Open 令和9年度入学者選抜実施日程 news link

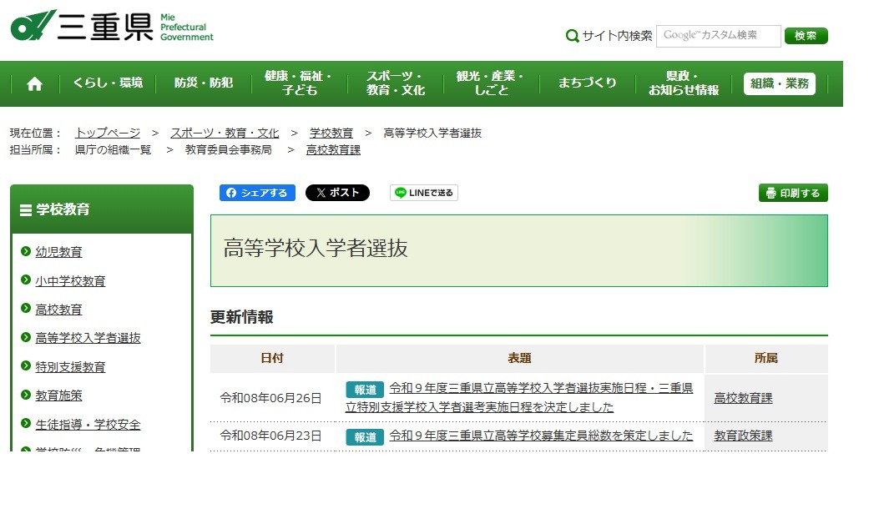pos(519,397)
